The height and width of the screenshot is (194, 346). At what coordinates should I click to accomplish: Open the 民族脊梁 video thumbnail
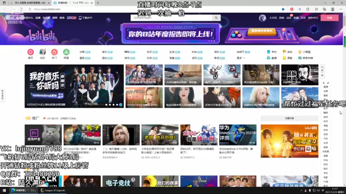(x=300, y=75)
